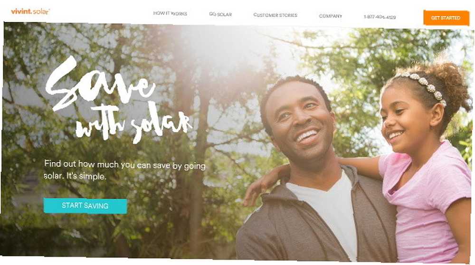This screenshot has width=475, height=265.
Task: Open the Go Solar nav item
Action: pos(220,14)
